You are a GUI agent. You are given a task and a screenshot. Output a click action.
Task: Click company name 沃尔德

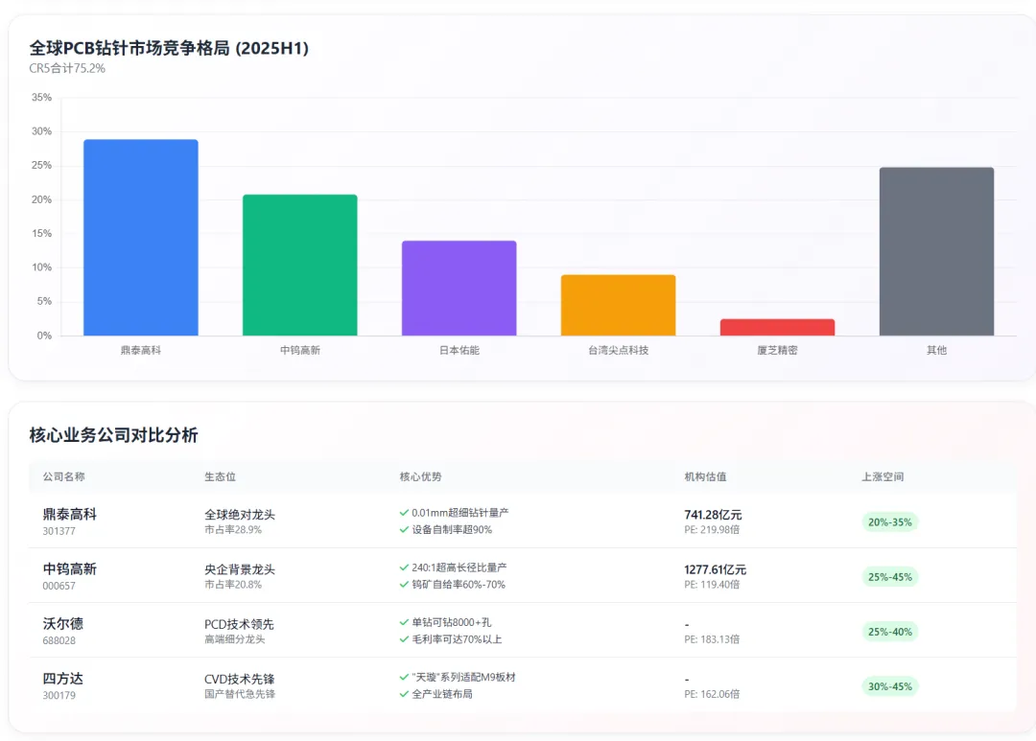click(62, 623)
